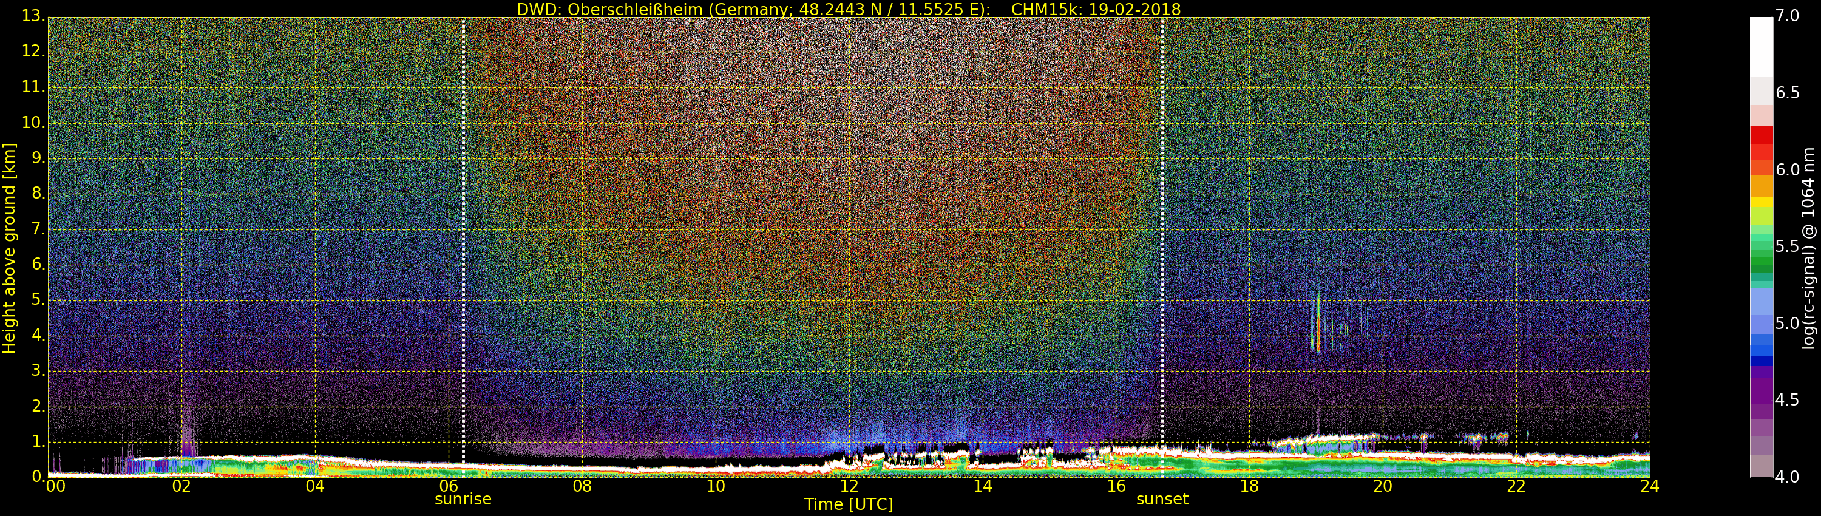
Task: Click the 'sunset' label below the time axis
Action: [x=1162, y=499]
